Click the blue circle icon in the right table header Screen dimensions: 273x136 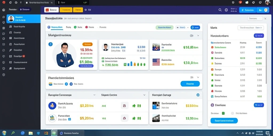(198, 95)
